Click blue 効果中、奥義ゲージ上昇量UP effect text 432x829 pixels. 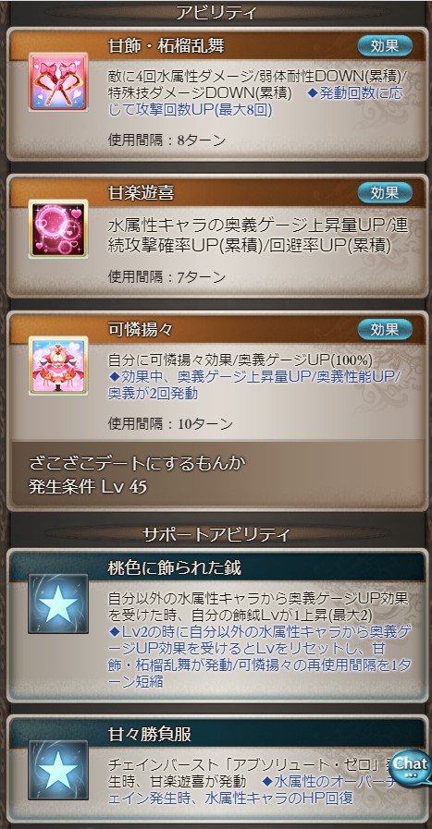click(255, 384)
